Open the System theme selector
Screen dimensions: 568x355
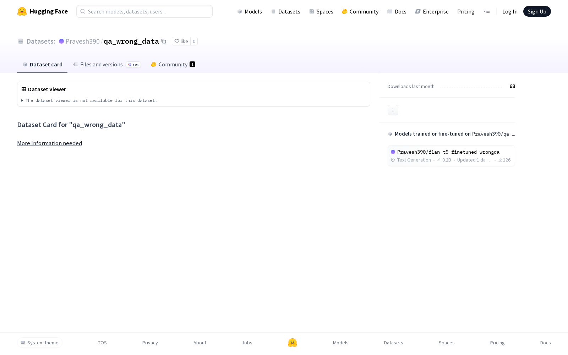point(40,343)
